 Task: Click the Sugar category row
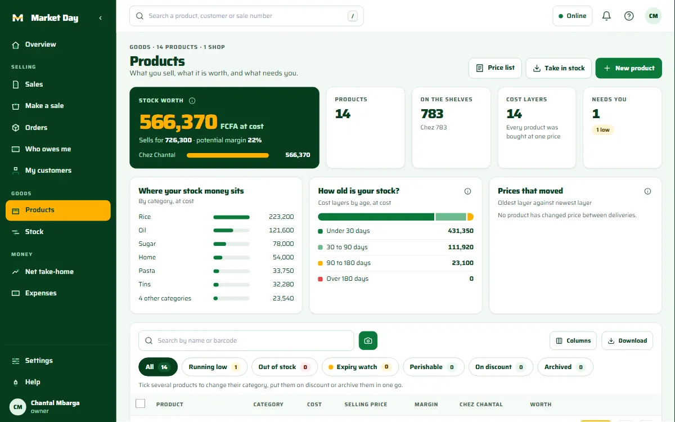click(x=216, y=244)
